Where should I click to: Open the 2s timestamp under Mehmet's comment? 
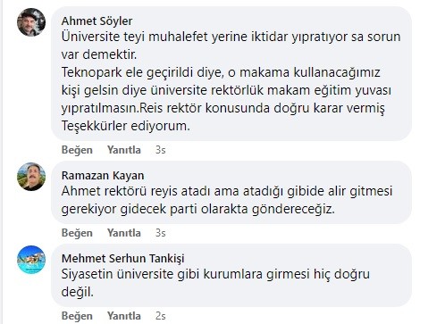click(x=160, y=316)
